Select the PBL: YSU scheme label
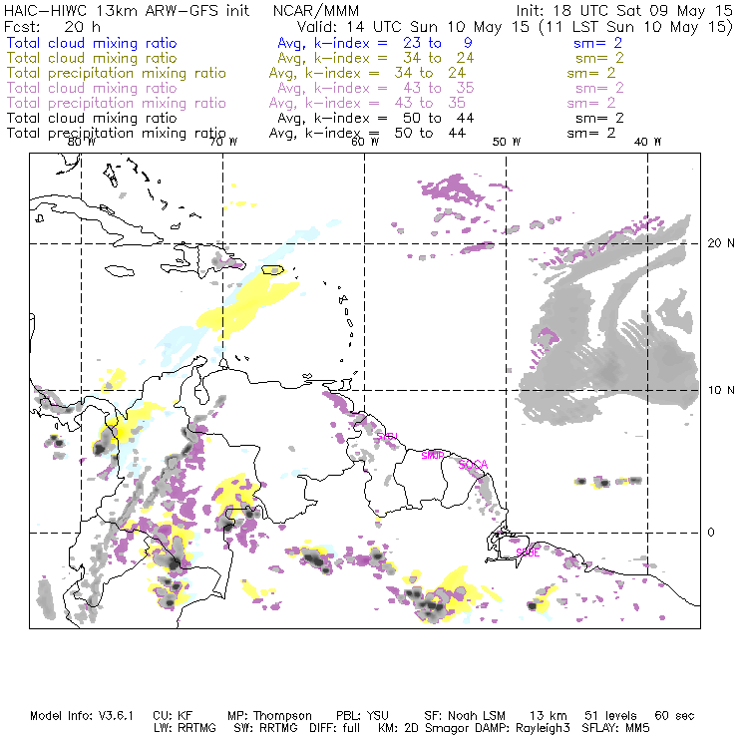Screen dimensions: 738x738 (362, 716)
